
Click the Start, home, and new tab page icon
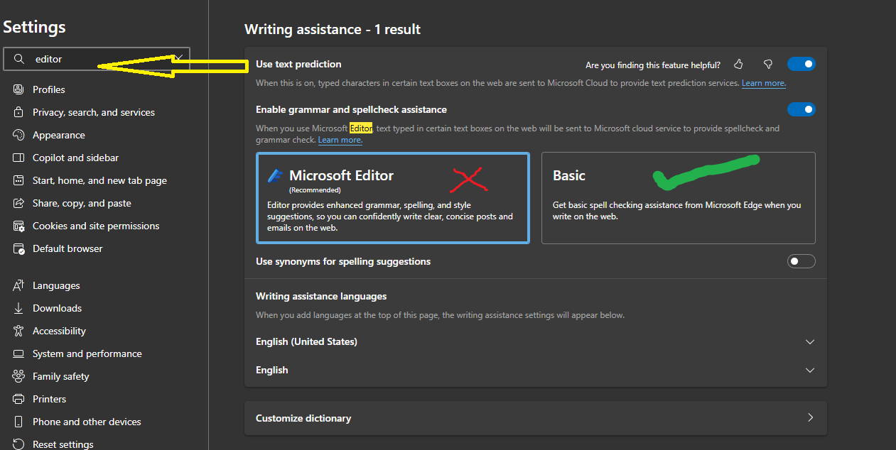click(18, 180)
